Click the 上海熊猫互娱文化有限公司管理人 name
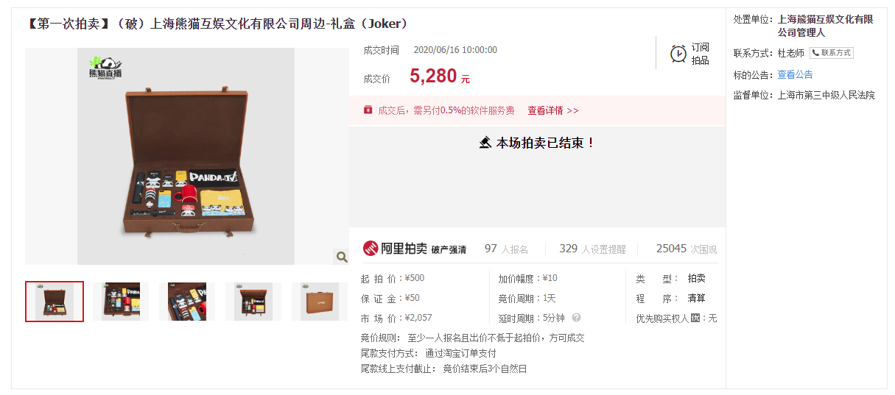Image resolution: width=895 pixels, height=395 pixels. point(825,26)
